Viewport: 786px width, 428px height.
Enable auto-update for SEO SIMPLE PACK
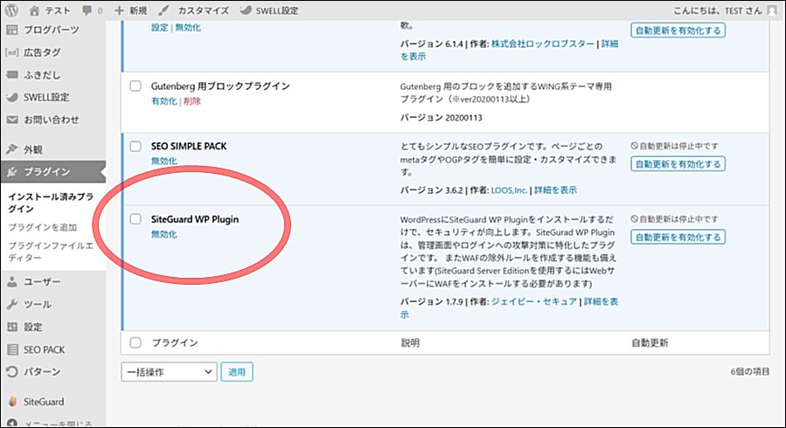[678, 164]
